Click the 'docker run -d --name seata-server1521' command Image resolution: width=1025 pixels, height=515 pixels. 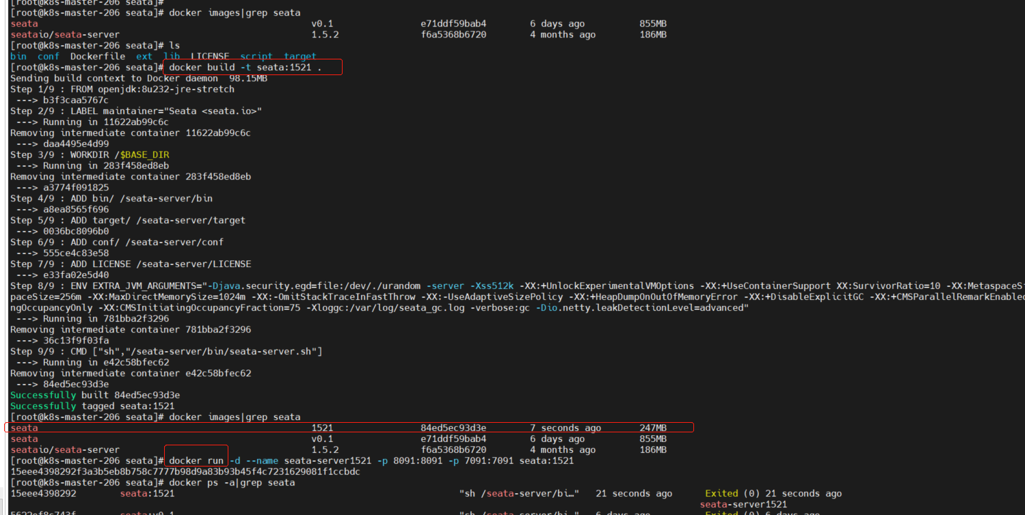click(x=371, y=461)
